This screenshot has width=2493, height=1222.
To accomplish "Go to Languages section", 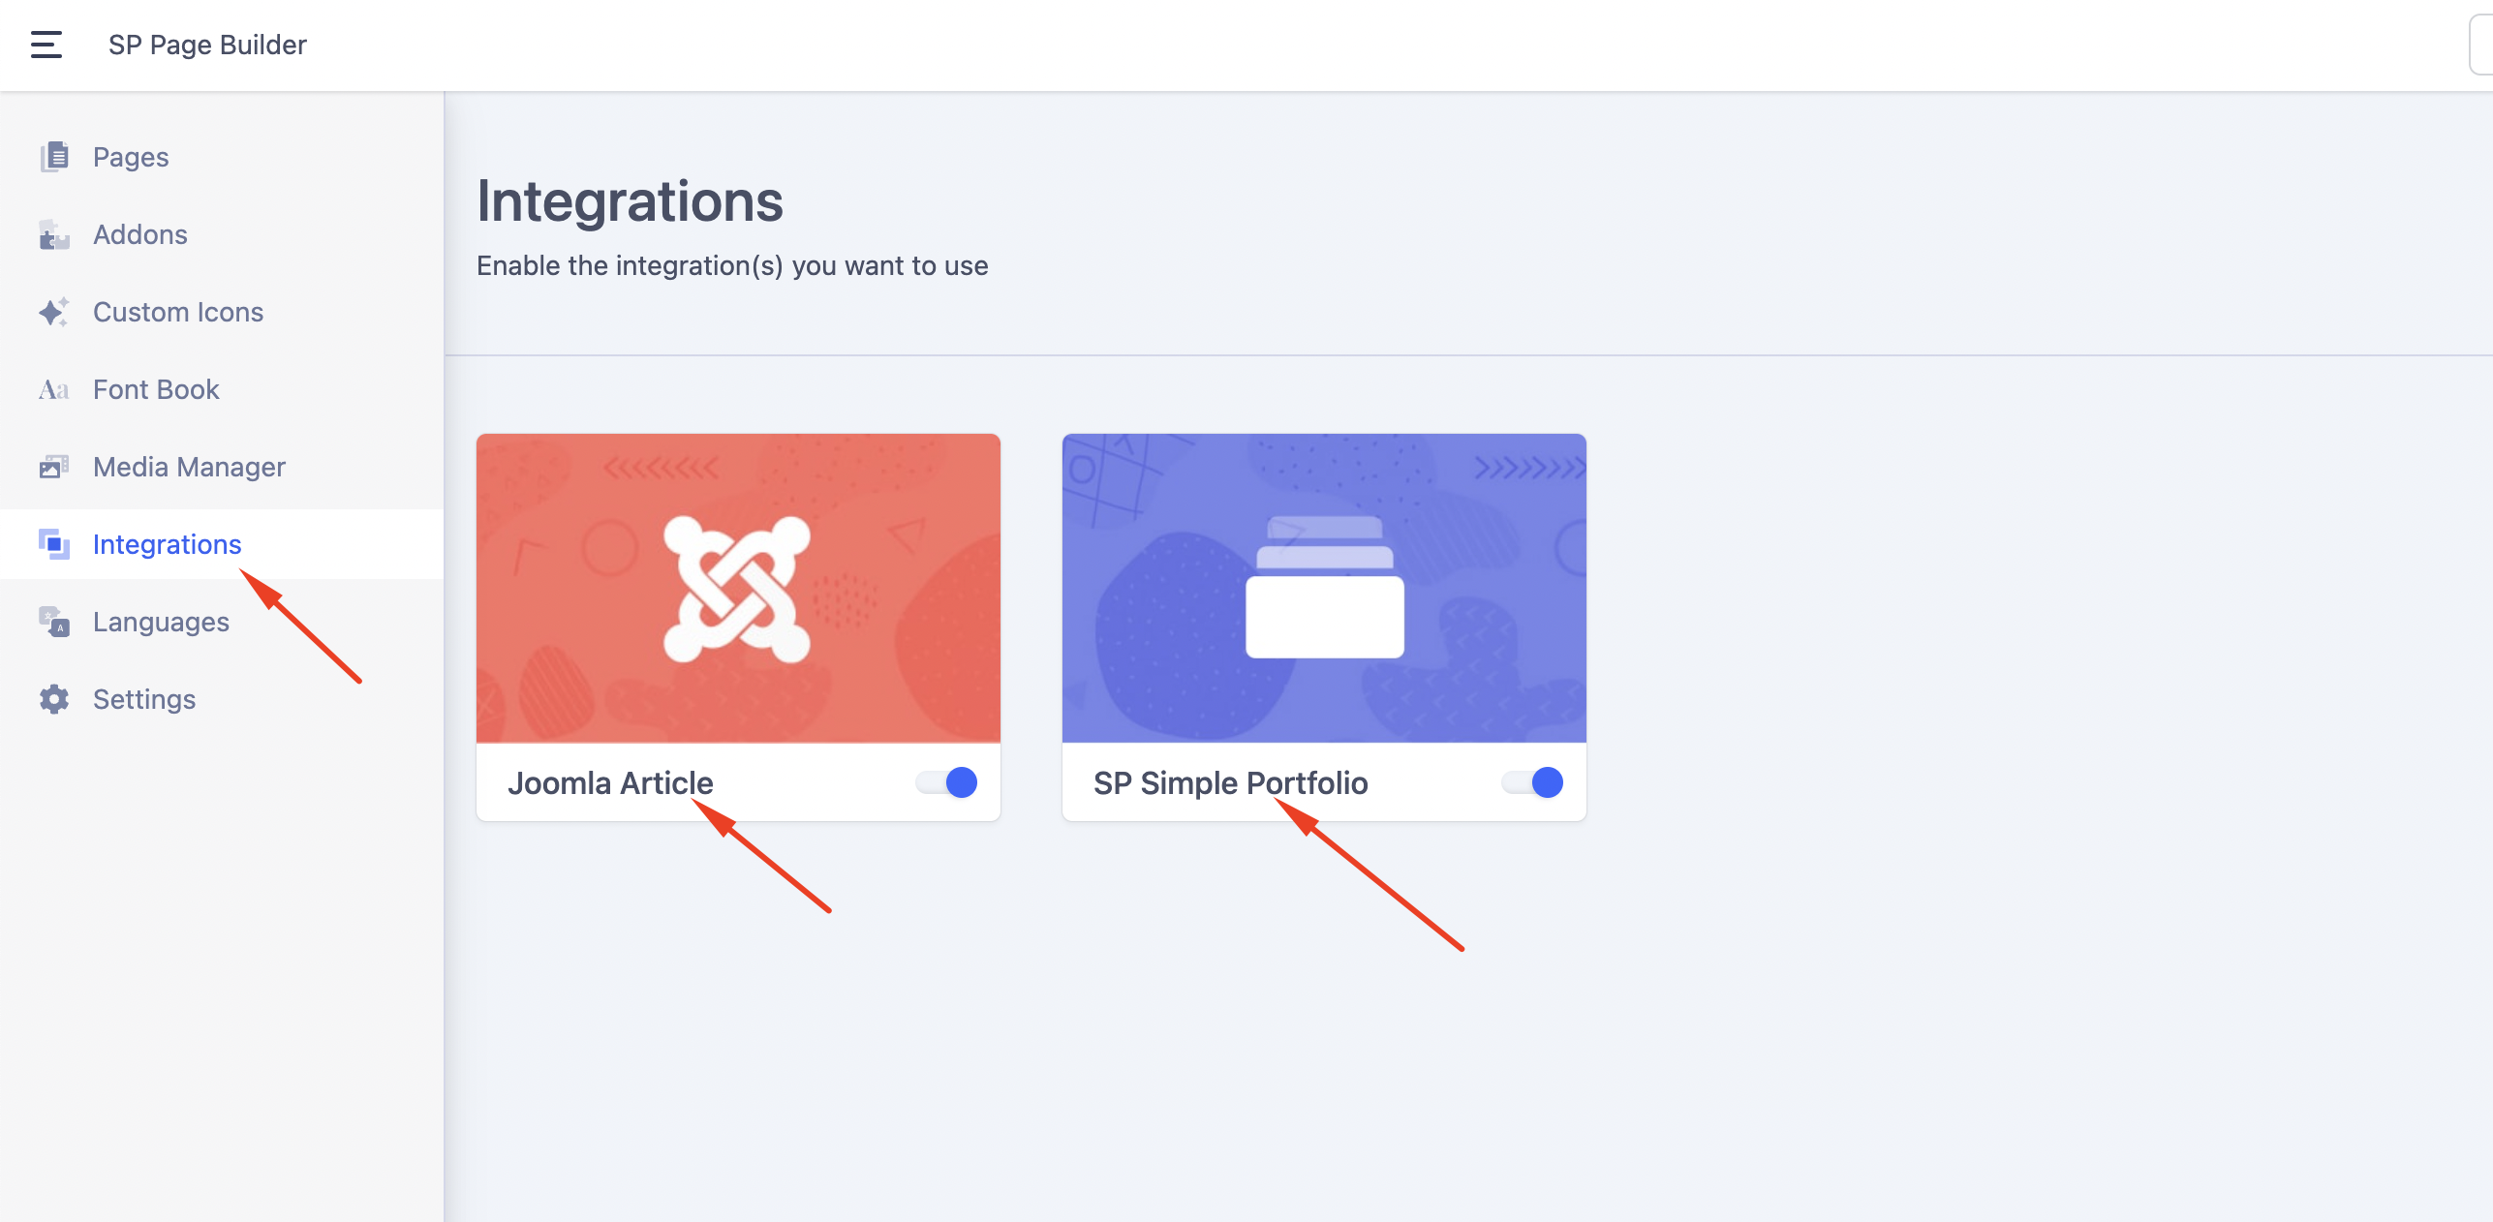I will click(x=222, y=622).
